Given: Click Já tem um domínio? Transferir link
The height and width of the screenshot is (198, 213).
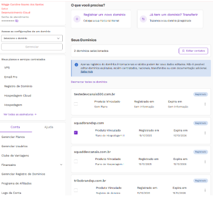Looking at the screenshot, I should [174, 14].
